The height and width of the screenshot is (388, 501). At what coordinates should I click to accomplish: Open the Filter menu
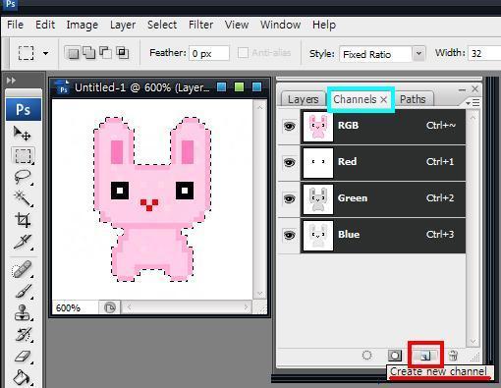coord(200,25)
